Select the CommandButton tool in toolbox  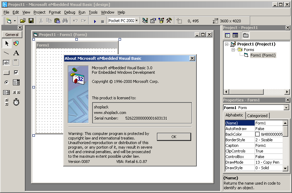point(7,73)
